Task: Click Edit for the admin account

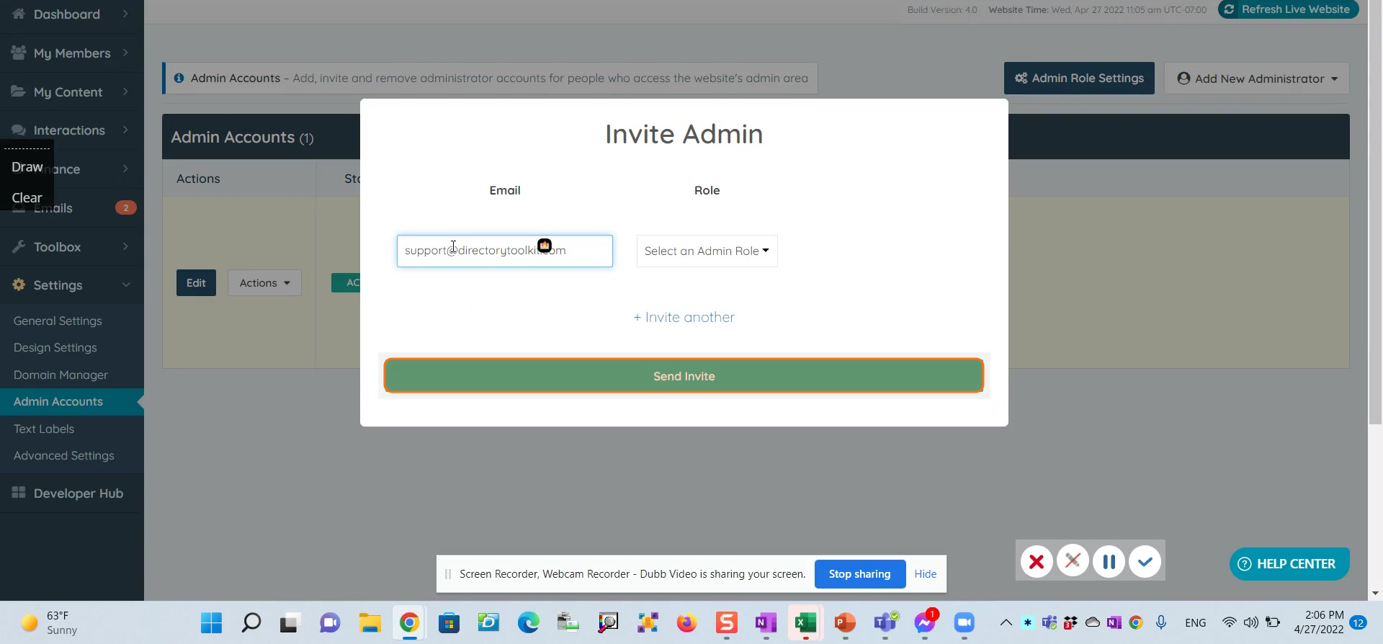Action: click(x=196, y=283)
